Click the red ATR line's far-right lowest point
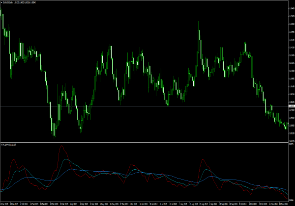Image resolution: width=295 pixels, height=206 pixels. click(287, 198)
